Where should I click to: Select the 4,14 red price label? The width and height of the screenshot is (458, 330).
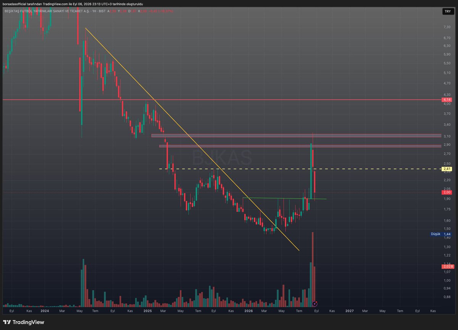coord(447,100)
